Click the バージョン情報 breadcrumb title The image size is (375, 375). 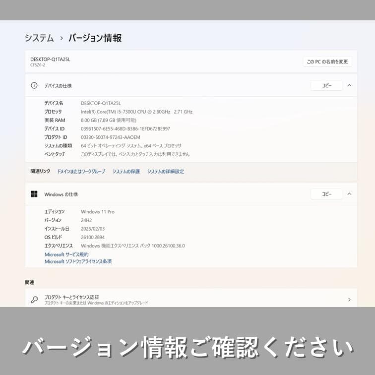click(95, 38)
